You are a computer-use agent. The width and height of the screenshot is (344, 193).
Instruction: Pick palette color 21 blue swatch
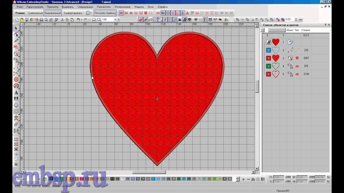[x=153, y=179]
